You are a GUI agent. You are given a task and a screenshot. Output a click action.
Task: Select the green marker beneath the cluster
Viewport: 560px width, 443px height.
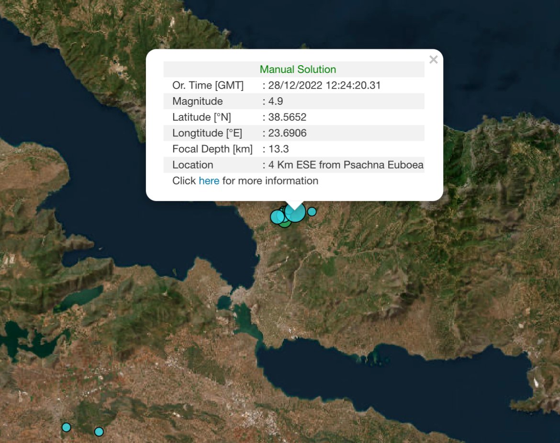tap(285, 224)
